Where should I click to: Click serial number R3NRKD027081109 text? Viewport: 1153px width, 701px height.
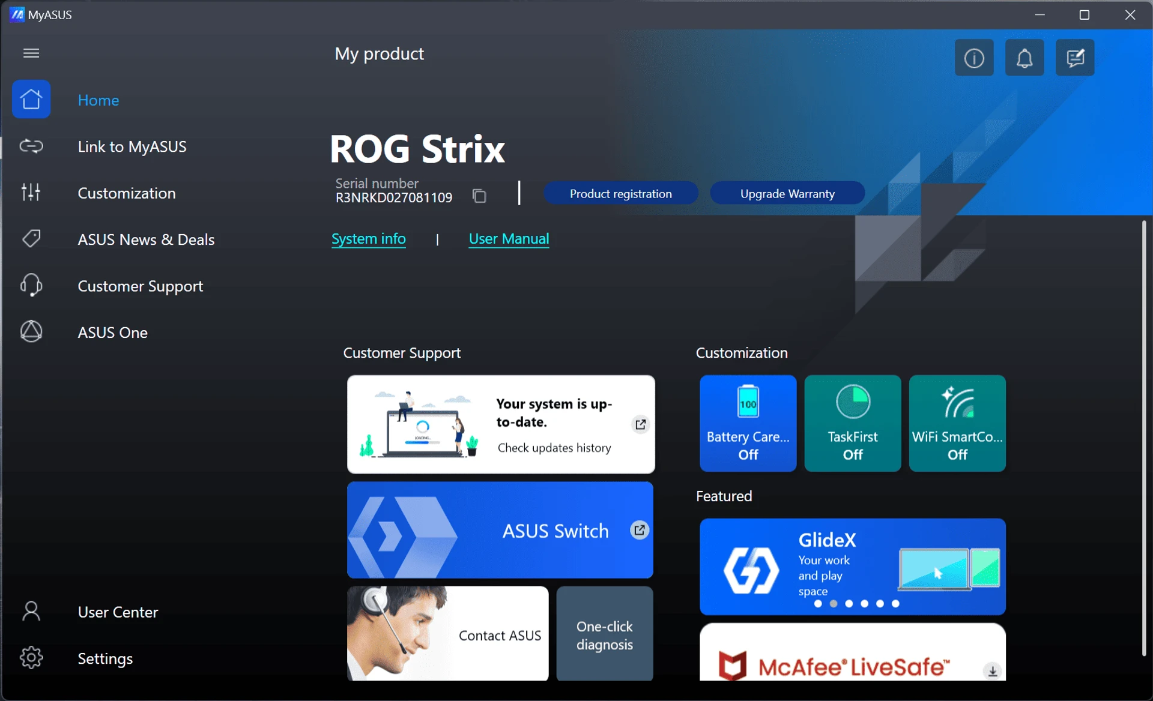tap(394, 198)
